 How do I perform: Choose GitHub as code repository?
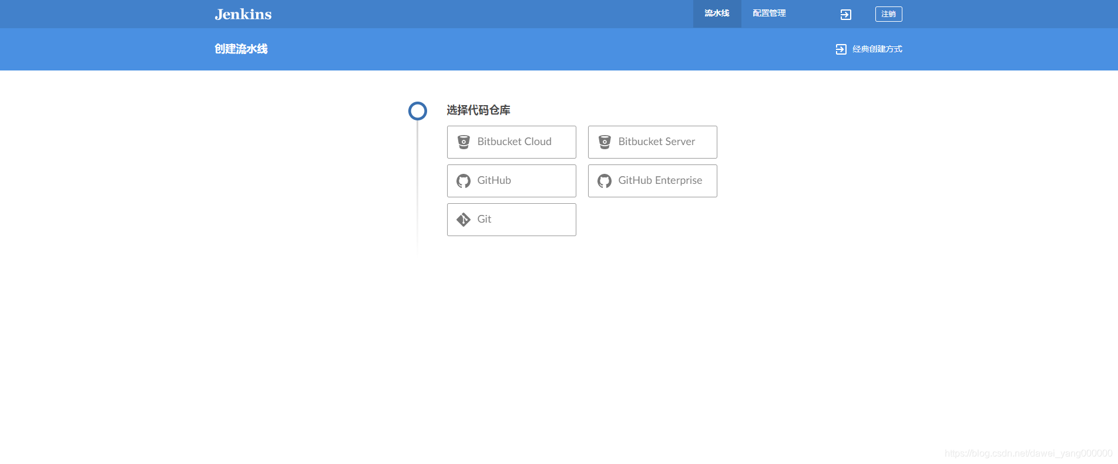(x=512, y=181)
